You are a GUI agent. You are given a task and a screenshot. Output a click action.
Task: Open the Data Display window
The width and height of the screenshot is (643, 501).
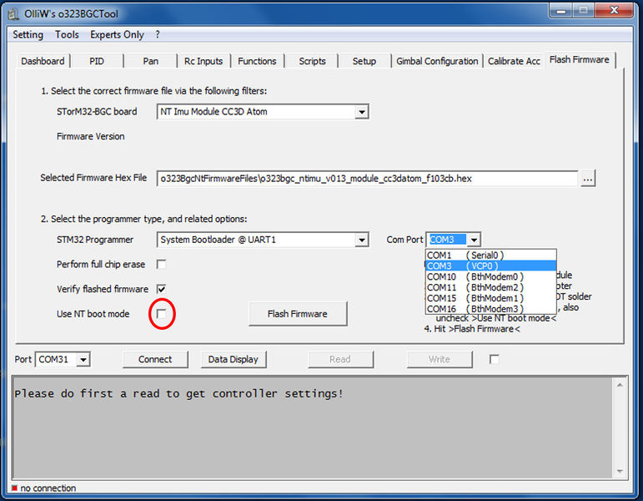[x=233, y=359]
